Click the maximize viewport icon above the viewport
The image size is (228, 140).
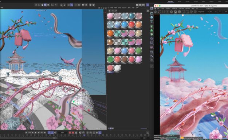106,8
